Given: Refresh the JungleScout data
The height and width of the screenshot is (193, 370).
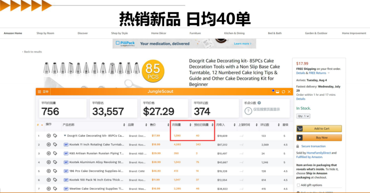Looking at the screenshot, I should (283, 92).
